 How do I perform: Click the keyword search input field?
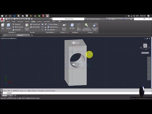pyautogui.click(x=95, y=19)
